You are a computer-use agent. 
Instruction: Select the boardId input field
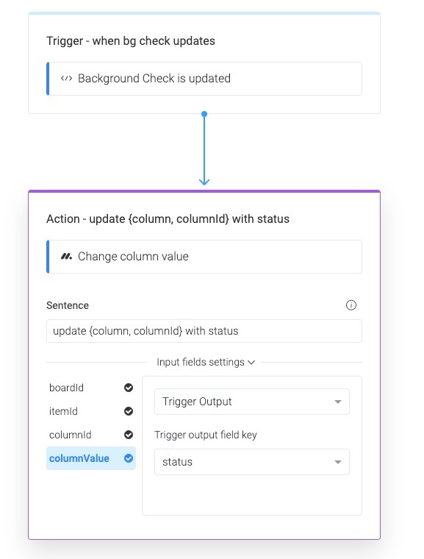[x=91, y=388]
